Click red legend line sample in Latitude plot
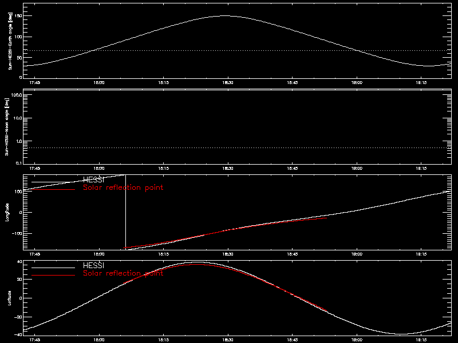458x343 pixels. [53, 275]
